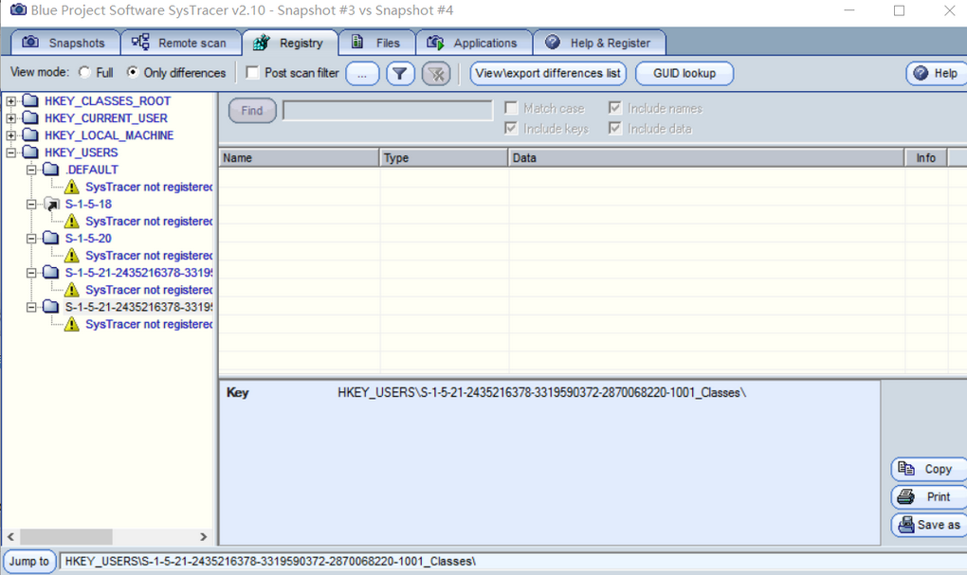Open post scan filter settings ellipsis button

pyautogui.click(x=362, y=73)
